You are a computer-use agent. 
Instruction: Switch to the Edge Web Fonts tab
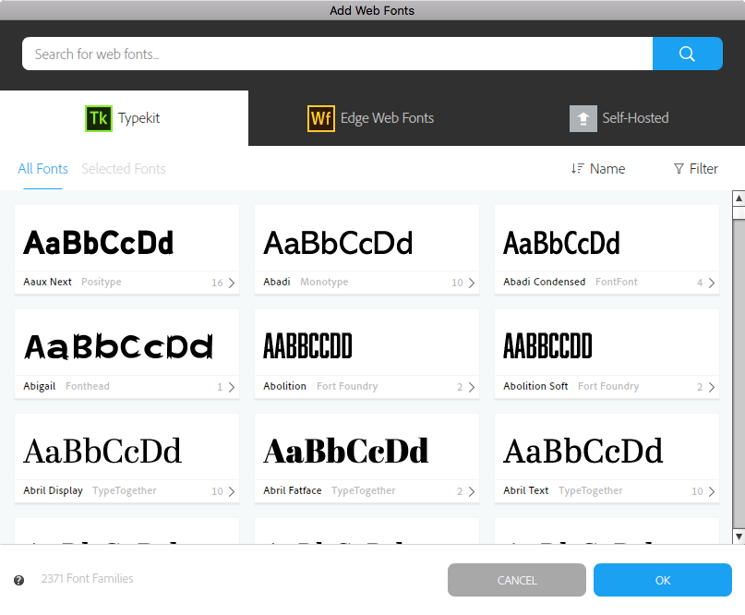coord(370,118)
